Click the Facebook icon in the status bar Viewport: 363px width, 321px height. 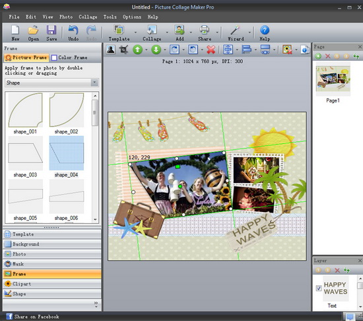pos(9,316)
